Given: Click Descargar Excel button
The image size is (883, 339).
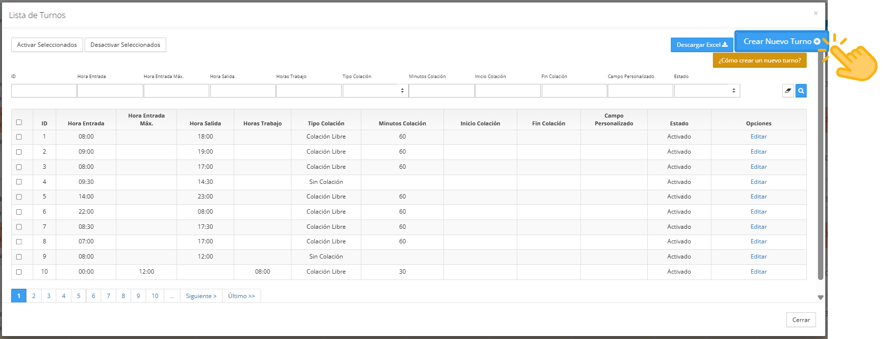Looking at the screenshot, I should (x=702, y=45).
